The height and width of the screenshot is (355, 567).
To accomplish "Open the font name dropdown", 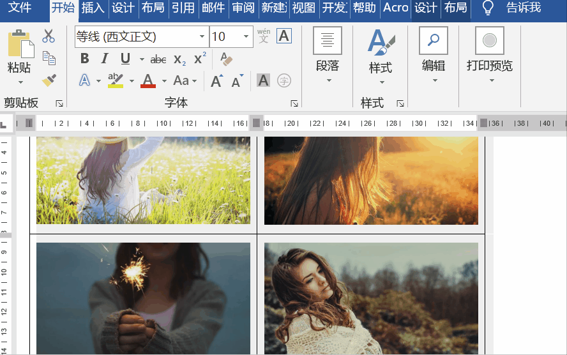I will [202, 36].
